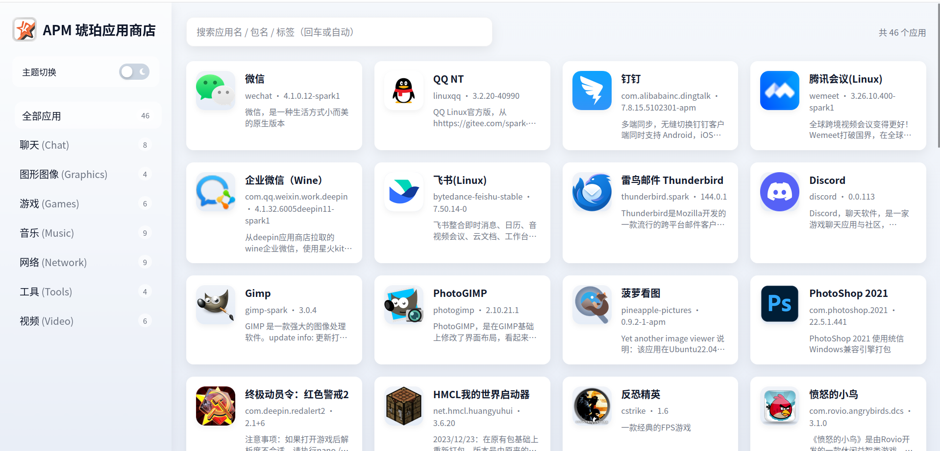
Task: Click the cstrike 1.6 version text
Action: 645,411
